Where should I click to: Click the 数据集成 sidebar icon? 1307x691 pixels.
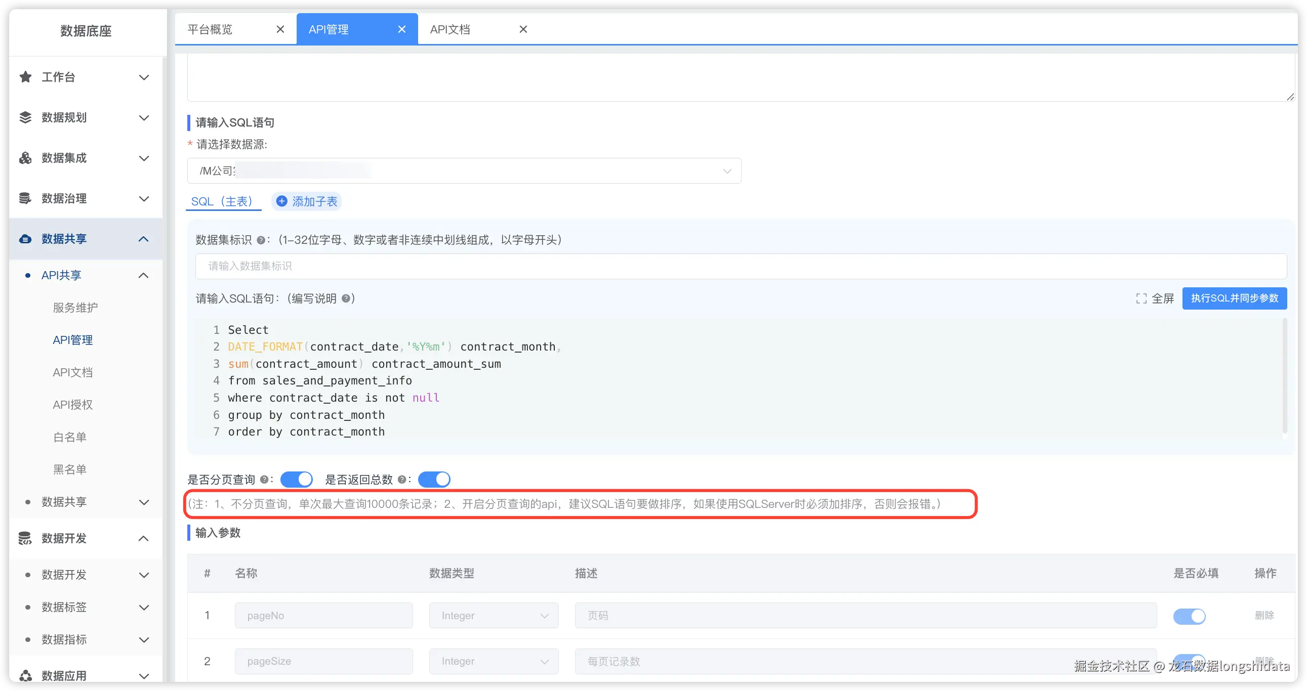tap(25, 158)
